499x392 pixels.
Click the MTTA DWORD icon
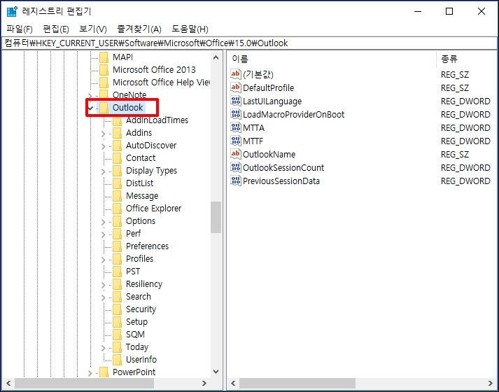click(236, 127)
